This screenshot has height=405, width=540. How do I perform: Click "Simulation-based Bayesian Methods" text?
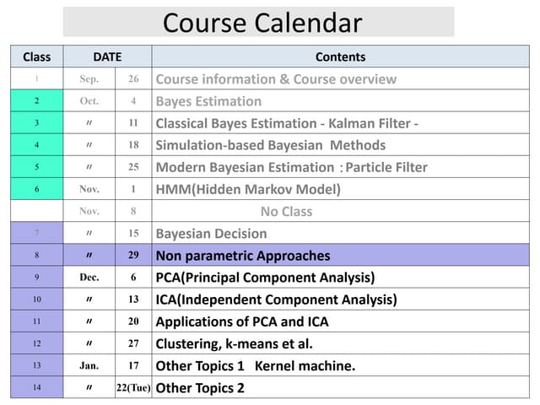[270, 145]
